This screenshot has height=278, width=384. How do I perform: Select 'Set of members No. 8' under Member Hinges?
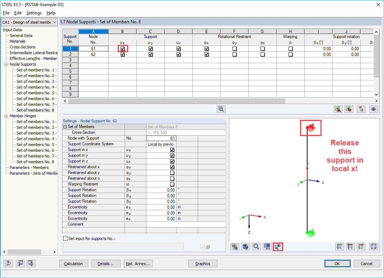36,162
